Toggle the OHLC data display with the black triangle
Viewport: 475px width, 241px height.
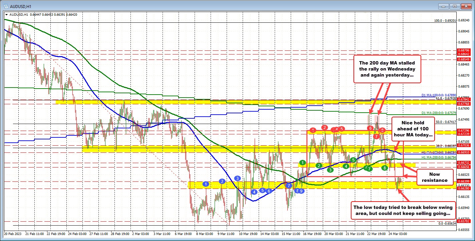tap(7, 15)
